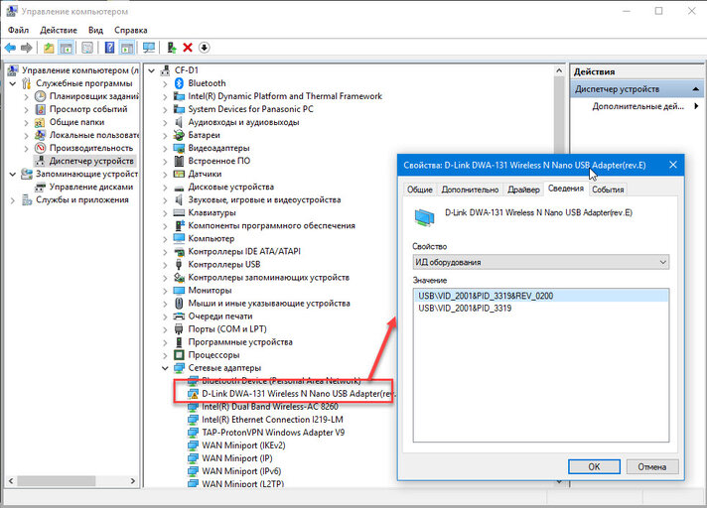The height and width of the screenshot is (508, 707).
Task: Click the Up one level folder icon
Action: tap(49, 48)
